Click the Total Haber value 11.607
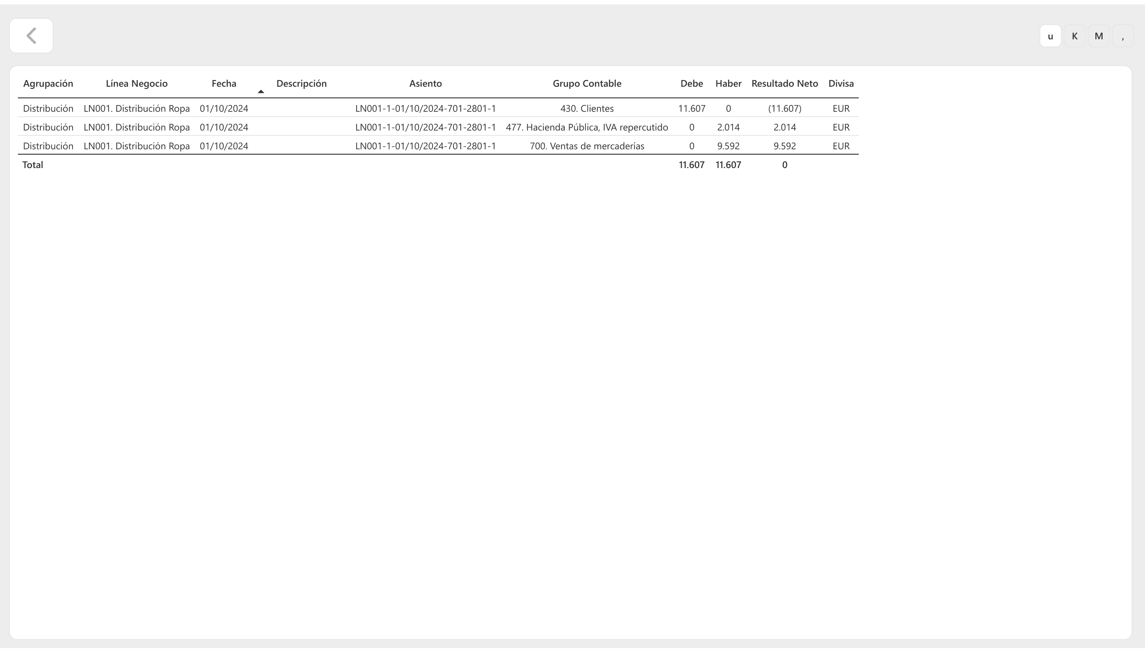The width and height of the screenshot is (1145, 653). [728, 165]
